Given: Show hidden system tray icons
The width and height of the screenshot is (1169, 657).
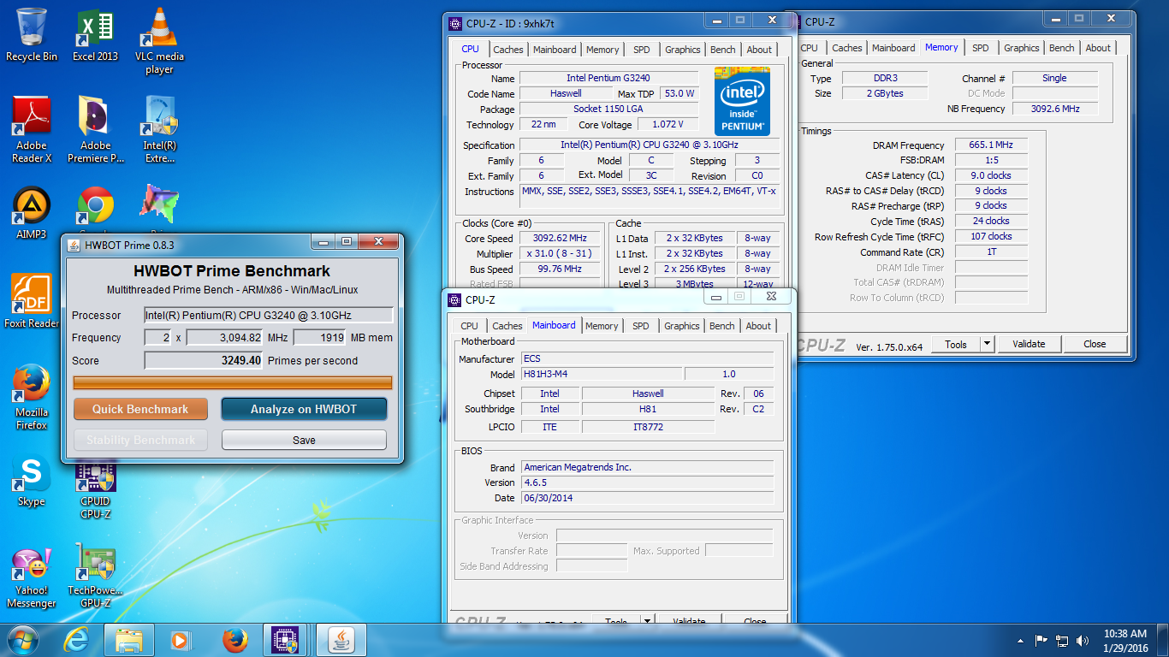Looking at the screenshot, I should point(1021,640).
